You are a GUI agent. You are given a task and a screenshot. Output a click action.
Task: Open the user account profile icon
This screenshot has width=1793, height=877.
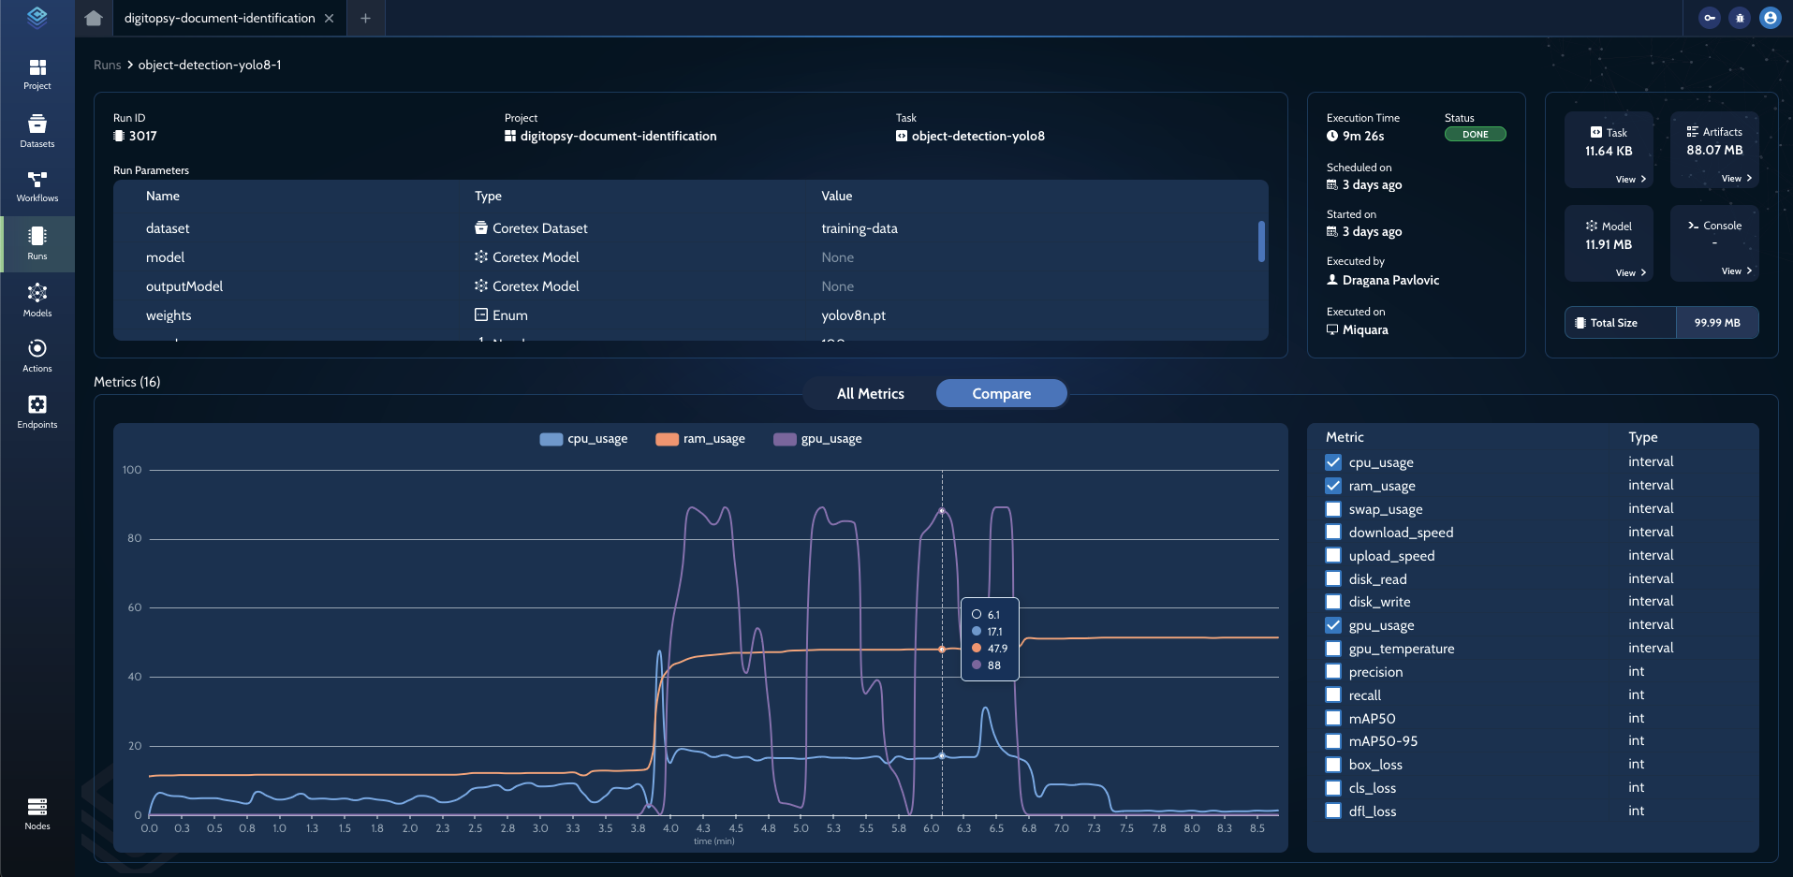1770,18
